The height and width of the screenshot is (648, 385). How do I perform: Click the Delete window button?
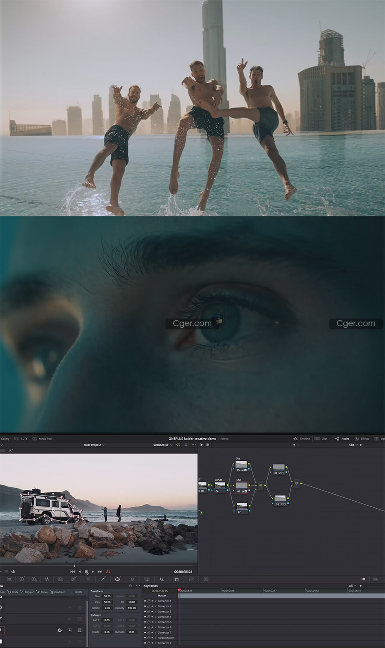pos(78,592)
